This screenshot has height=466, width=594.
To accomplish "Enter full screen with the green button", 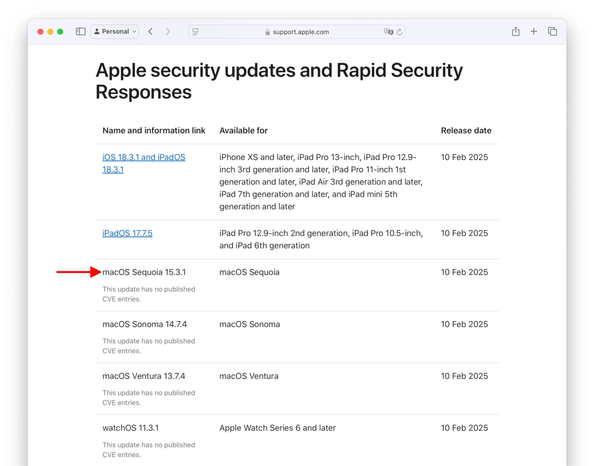I will pos(60,32).
